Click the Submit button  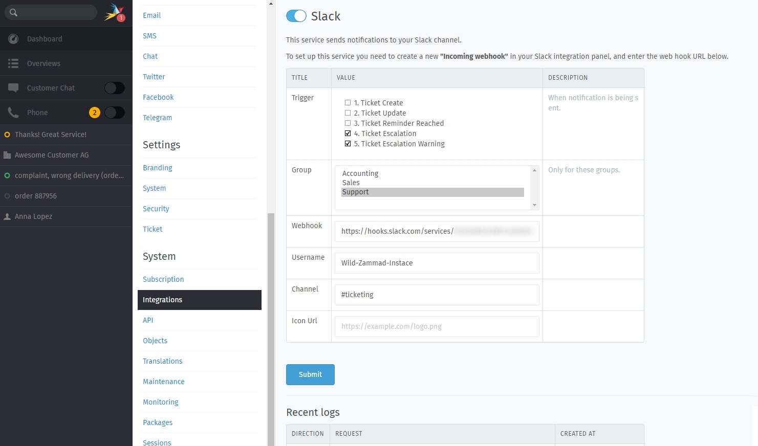[310, 374]
